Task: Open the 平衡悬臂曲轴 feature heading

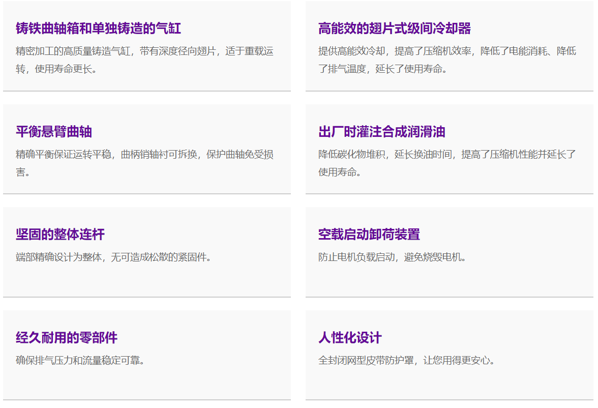Action: click(54, 132)
